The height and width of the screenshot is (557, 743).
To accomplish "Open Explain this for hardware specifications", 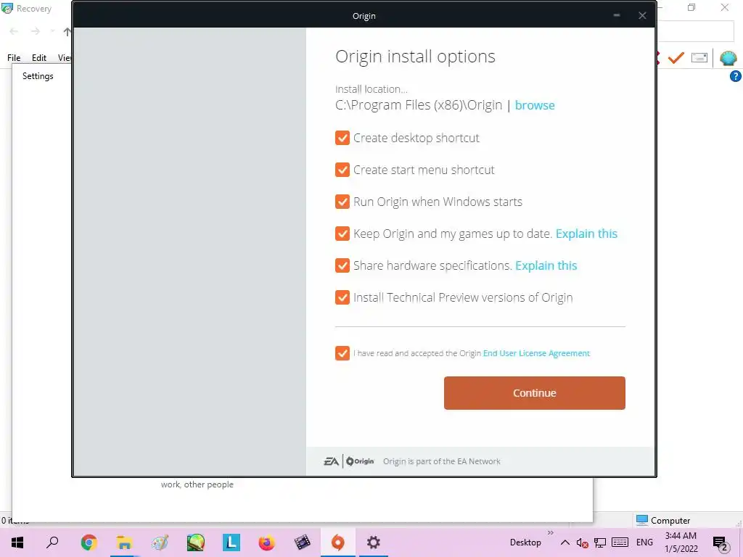I will (x=546, y=265).
